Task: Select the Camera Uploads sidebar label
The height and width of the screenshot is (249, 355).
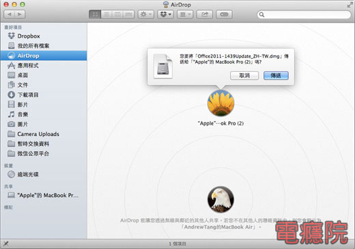Action: tap(38, 134)
